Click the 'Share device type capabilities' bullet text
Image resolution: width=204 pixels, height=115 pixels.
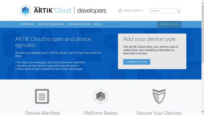coord(49,69)
